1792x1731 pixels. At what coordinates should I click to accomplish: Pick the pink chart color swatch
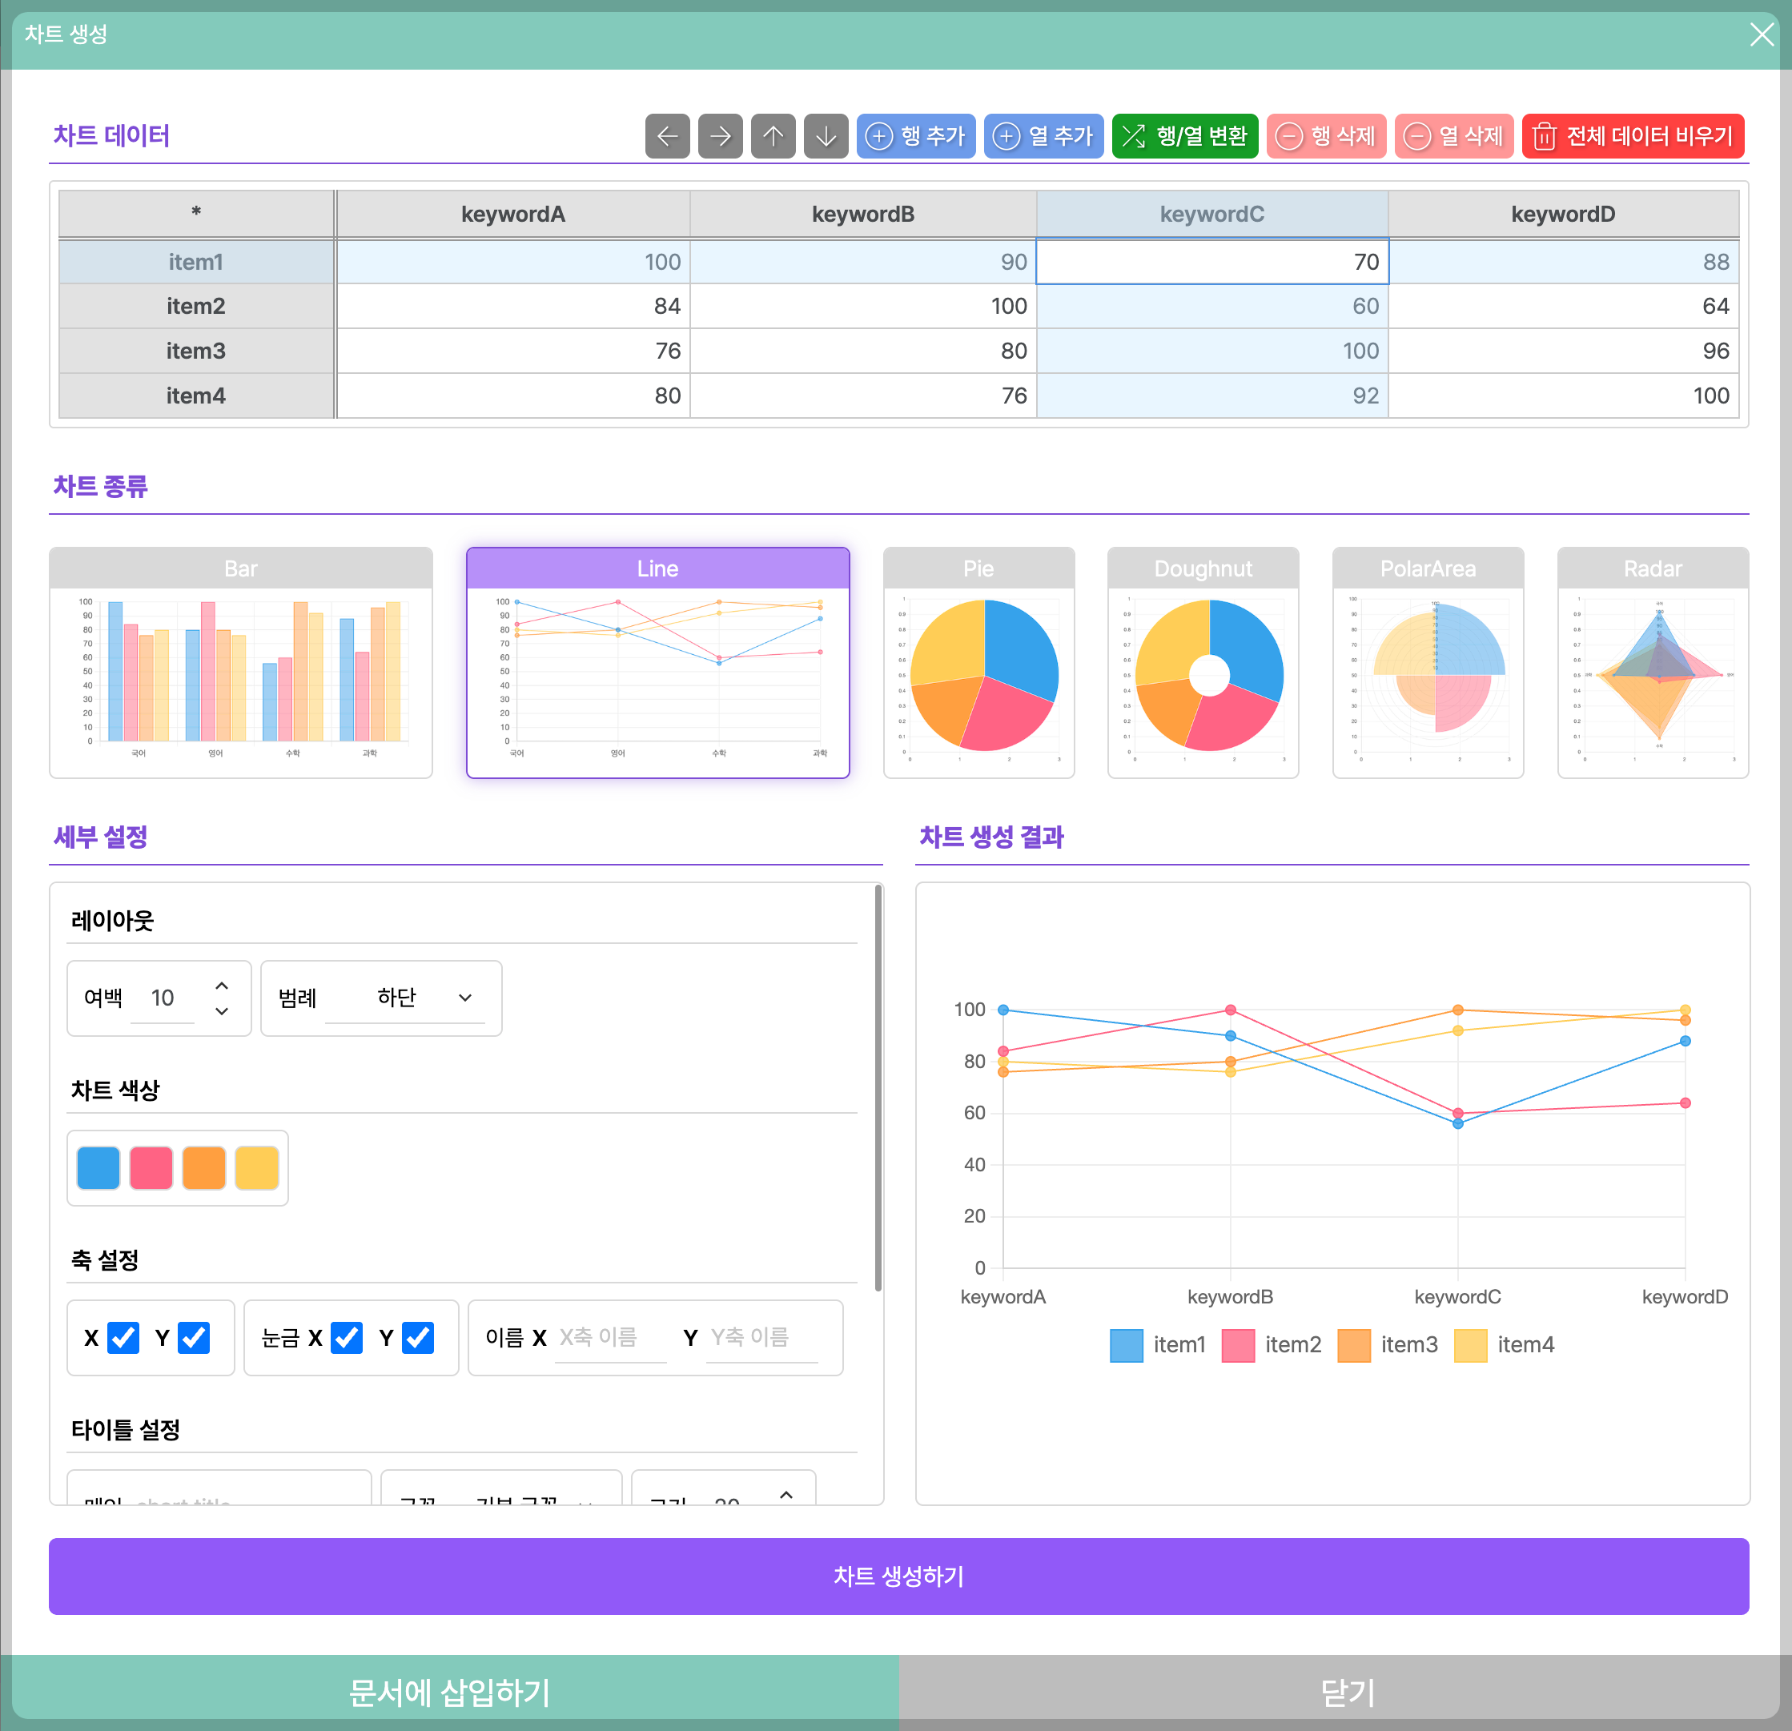click(151, 1167)
